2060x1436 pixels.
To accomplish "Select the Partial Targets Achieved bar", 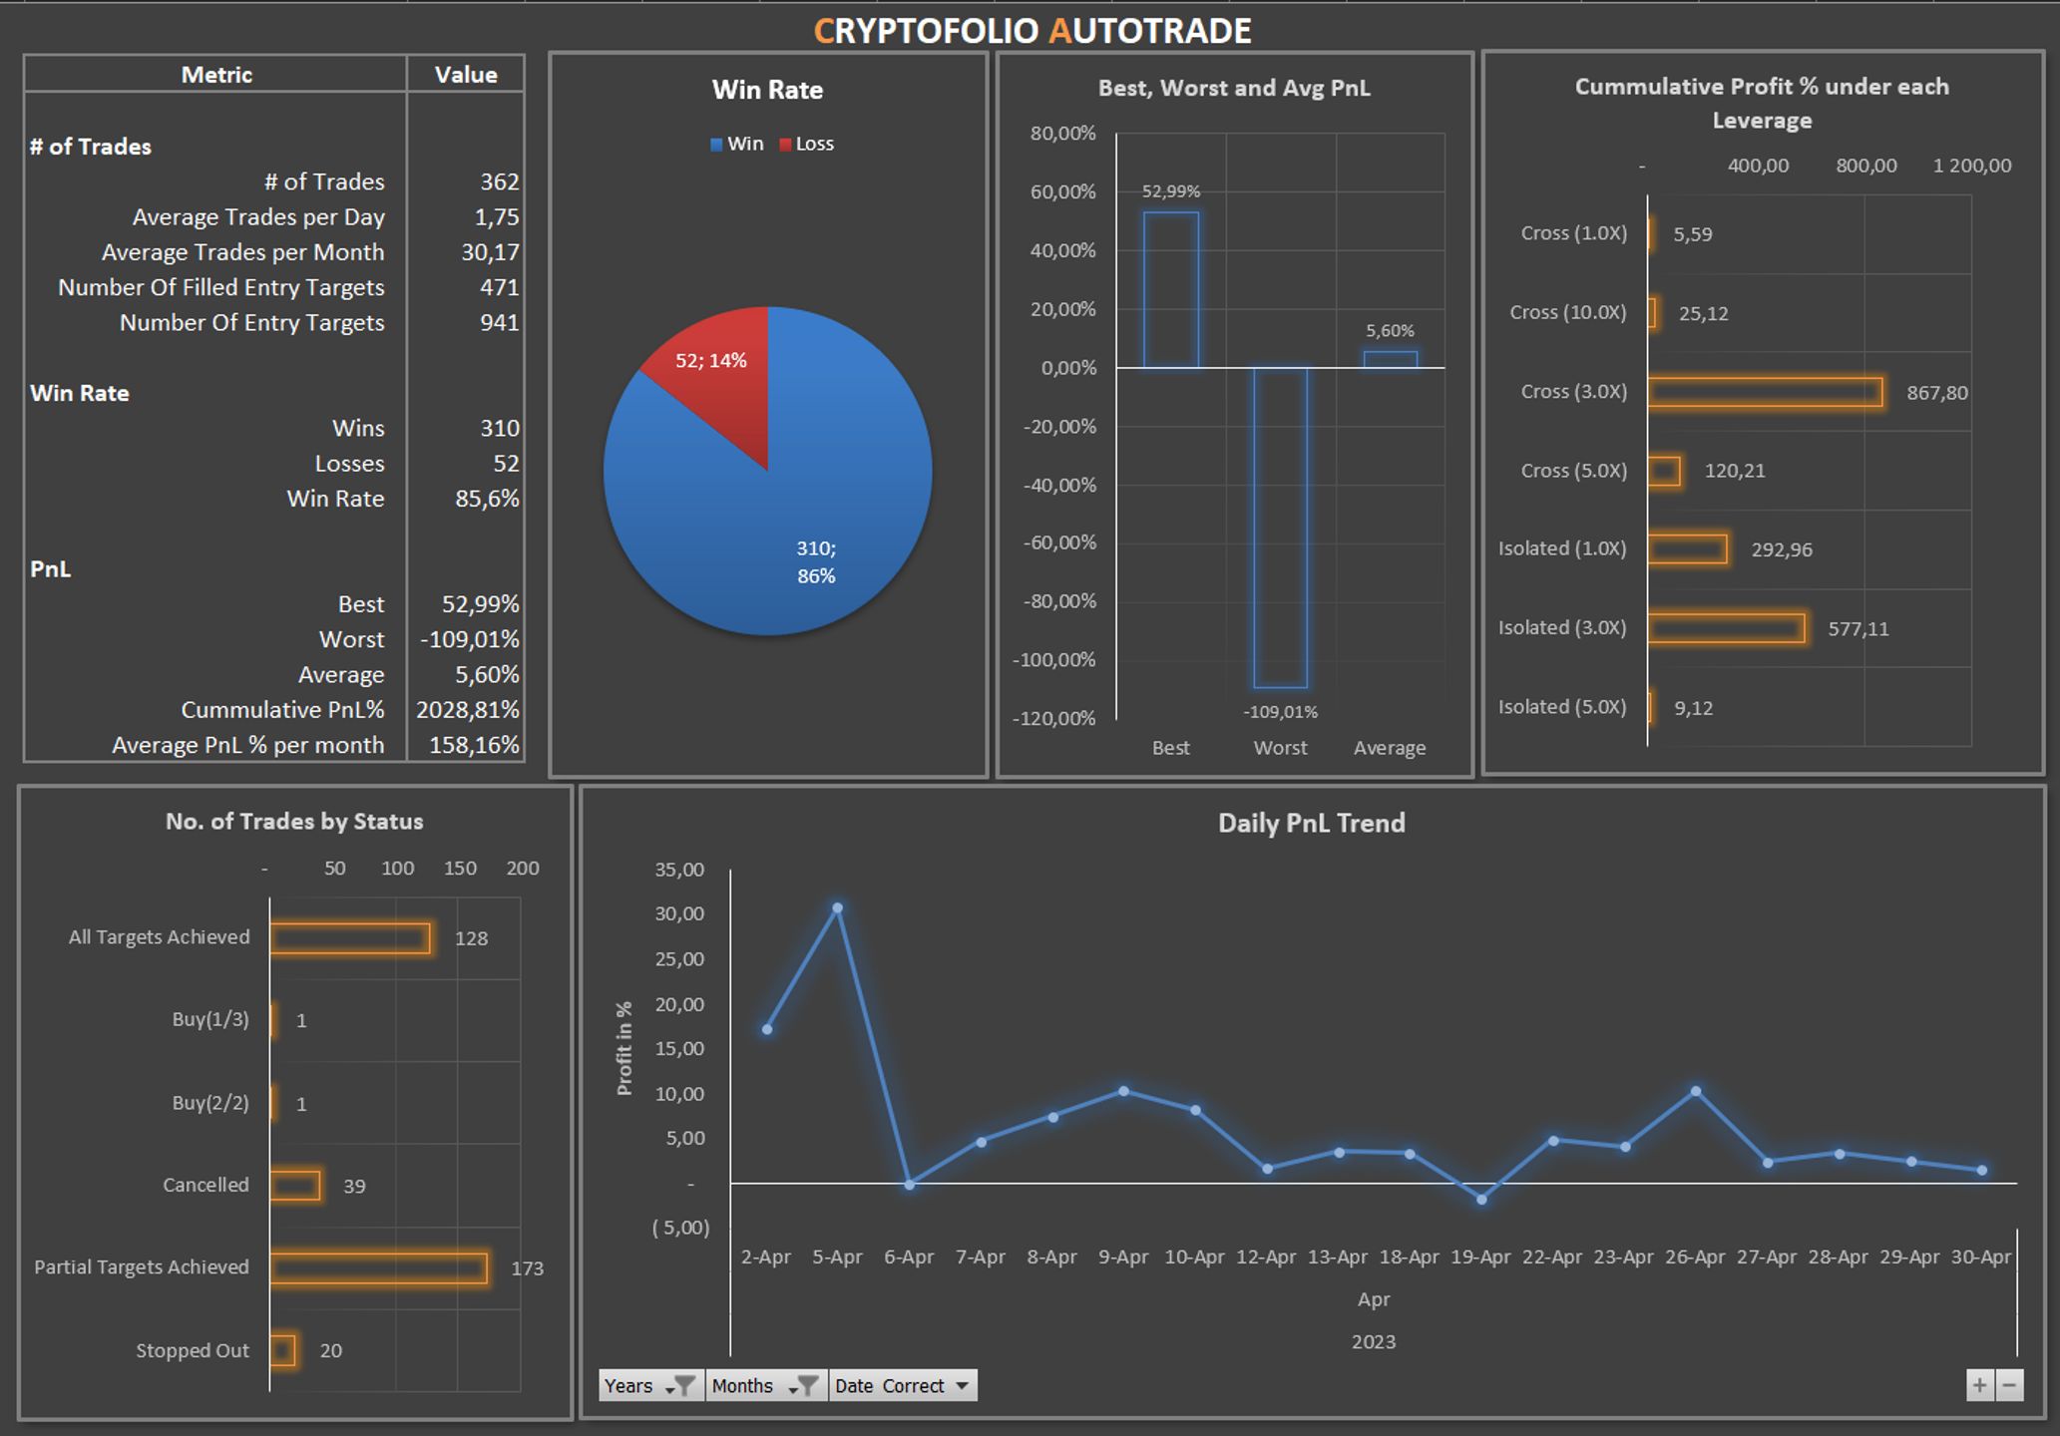I will point(379,1267).
